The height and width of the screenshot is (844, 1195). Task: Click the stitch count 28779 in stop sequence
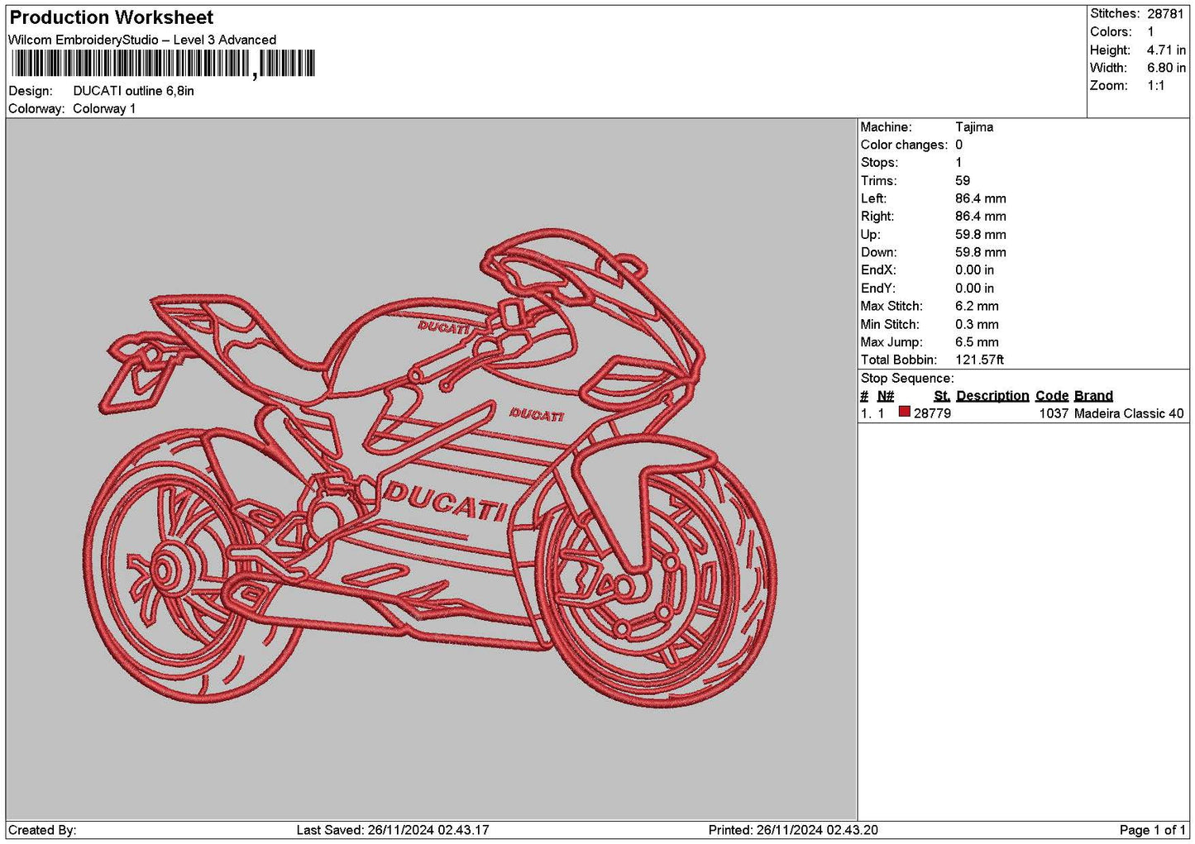tap(932, 413)
